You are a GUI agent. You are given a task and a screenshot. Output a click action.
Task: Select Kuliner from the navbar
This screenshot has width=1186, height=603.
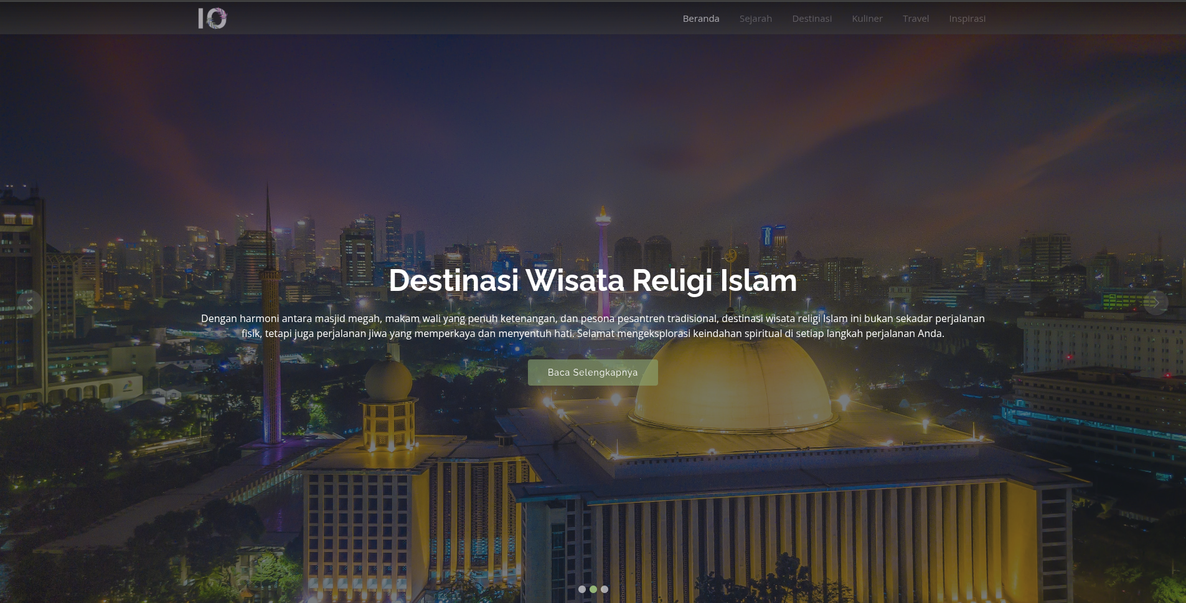pos(867,18)
